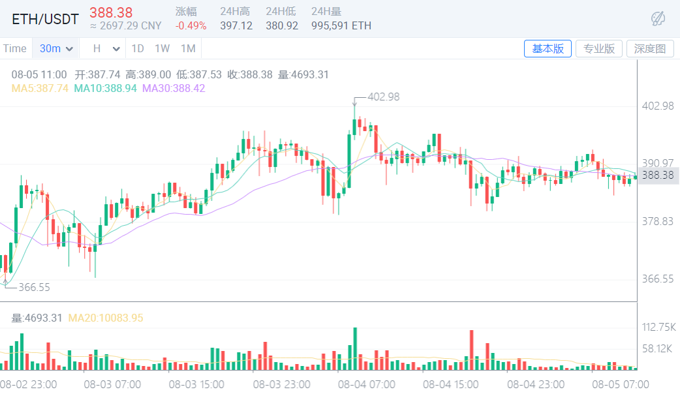Click the ETH/USDT pair symbol
This screenshot has height=396, width=680.
pos(44,19)
